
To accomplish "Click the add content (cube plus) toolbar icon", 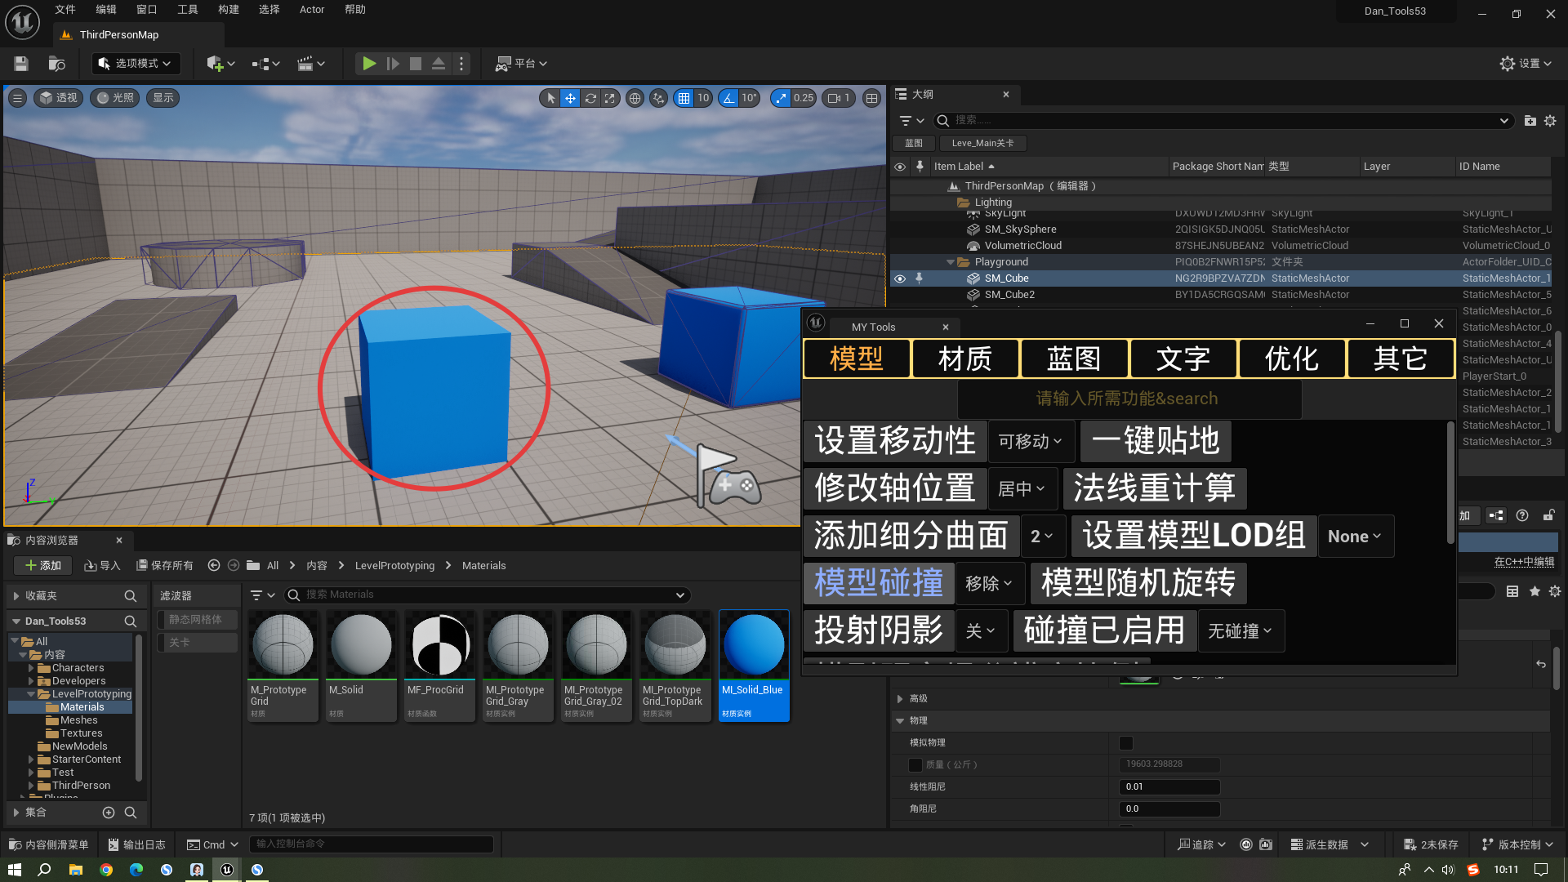I will [220, 64].
